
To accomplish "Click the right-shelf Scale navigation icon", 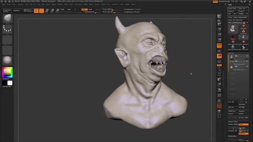I will [x=219, y=85].
